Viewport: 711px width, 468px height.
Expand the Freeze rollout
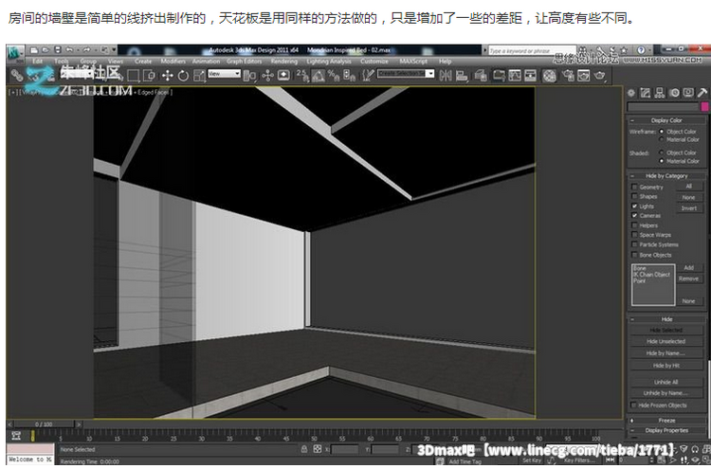coord(666,421)
